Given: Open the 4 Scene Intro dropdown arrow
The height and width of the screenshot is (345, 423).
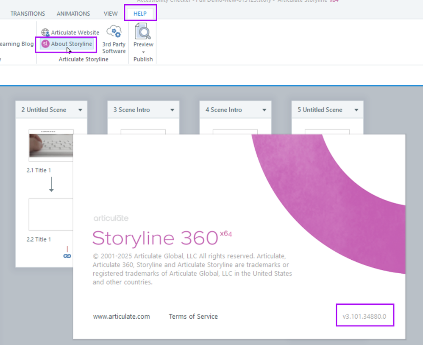Looking at the screenshot, I should tap(264, 110).
